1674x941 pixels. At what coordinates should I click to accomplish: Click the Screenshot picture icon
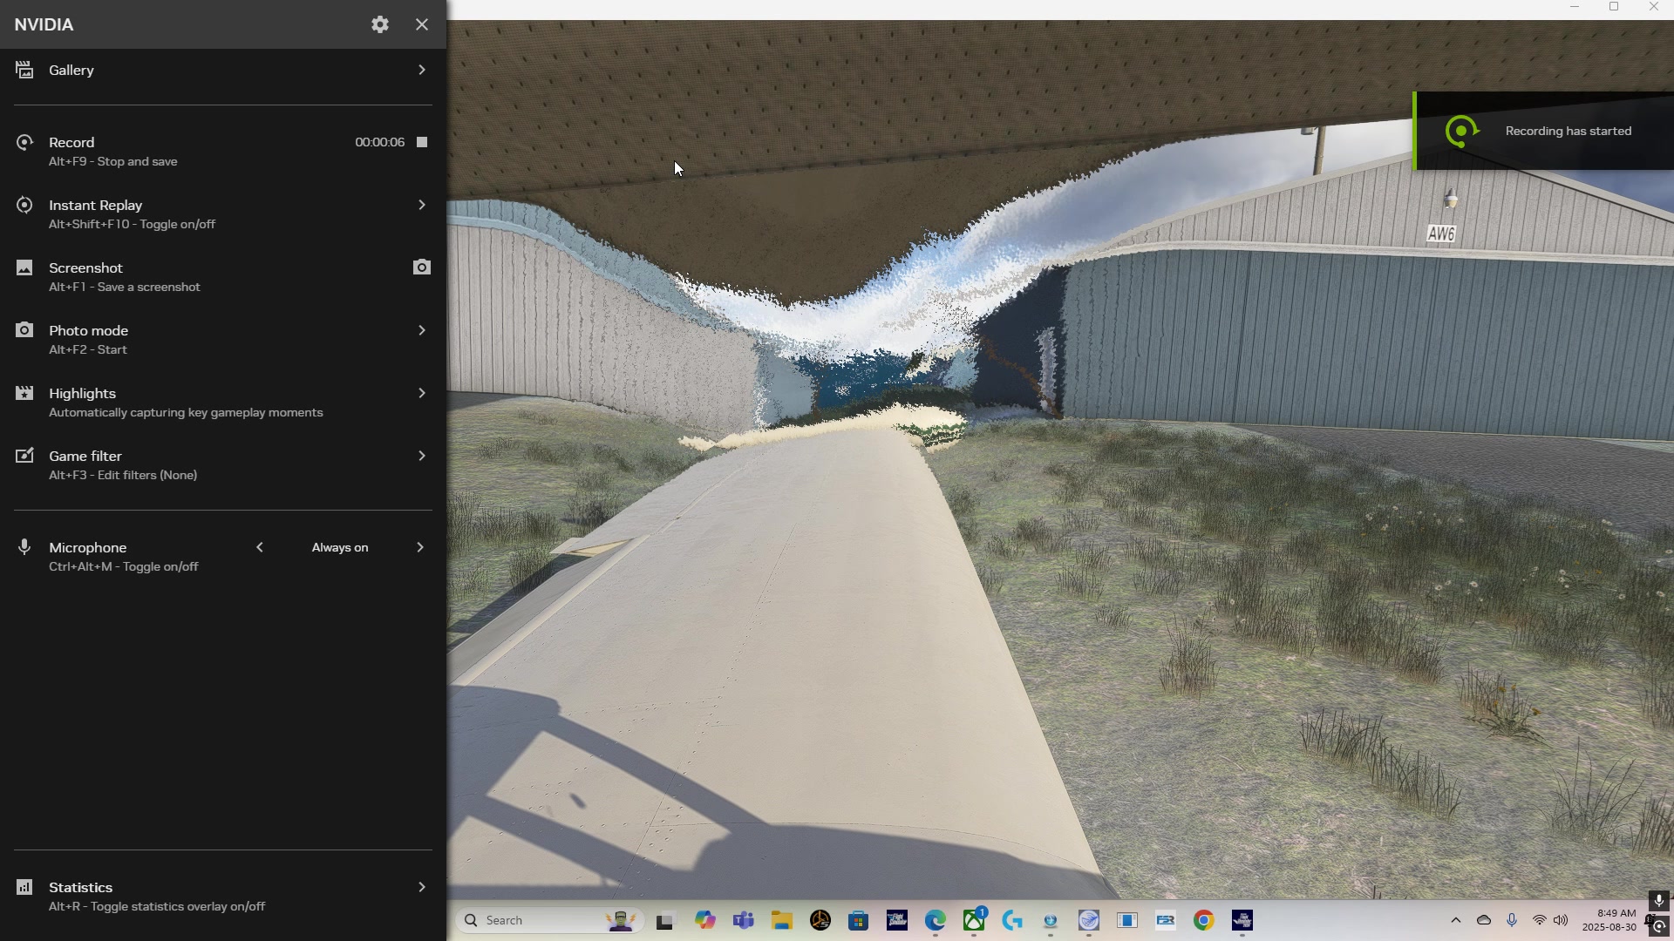24,267
